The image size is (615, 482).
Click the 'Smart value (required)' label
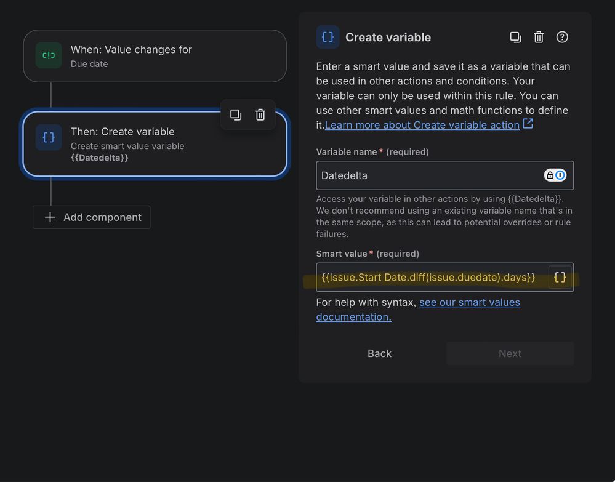pos(368,254)
